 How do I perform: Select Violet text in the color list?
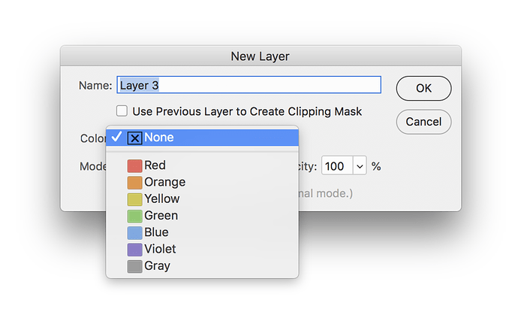coord(160,249)
